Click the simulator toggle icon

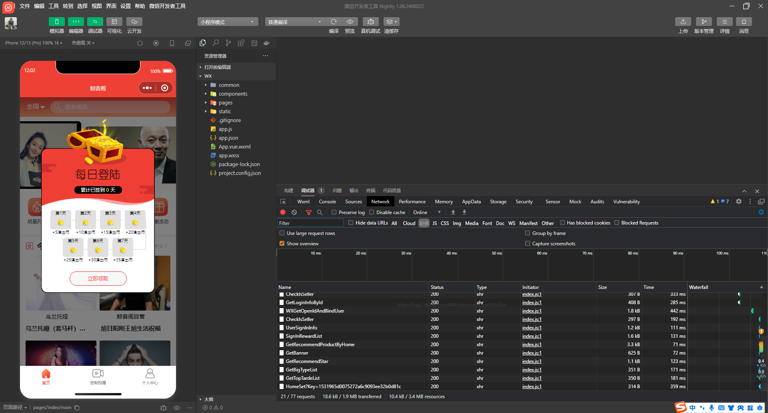[56, 22]
